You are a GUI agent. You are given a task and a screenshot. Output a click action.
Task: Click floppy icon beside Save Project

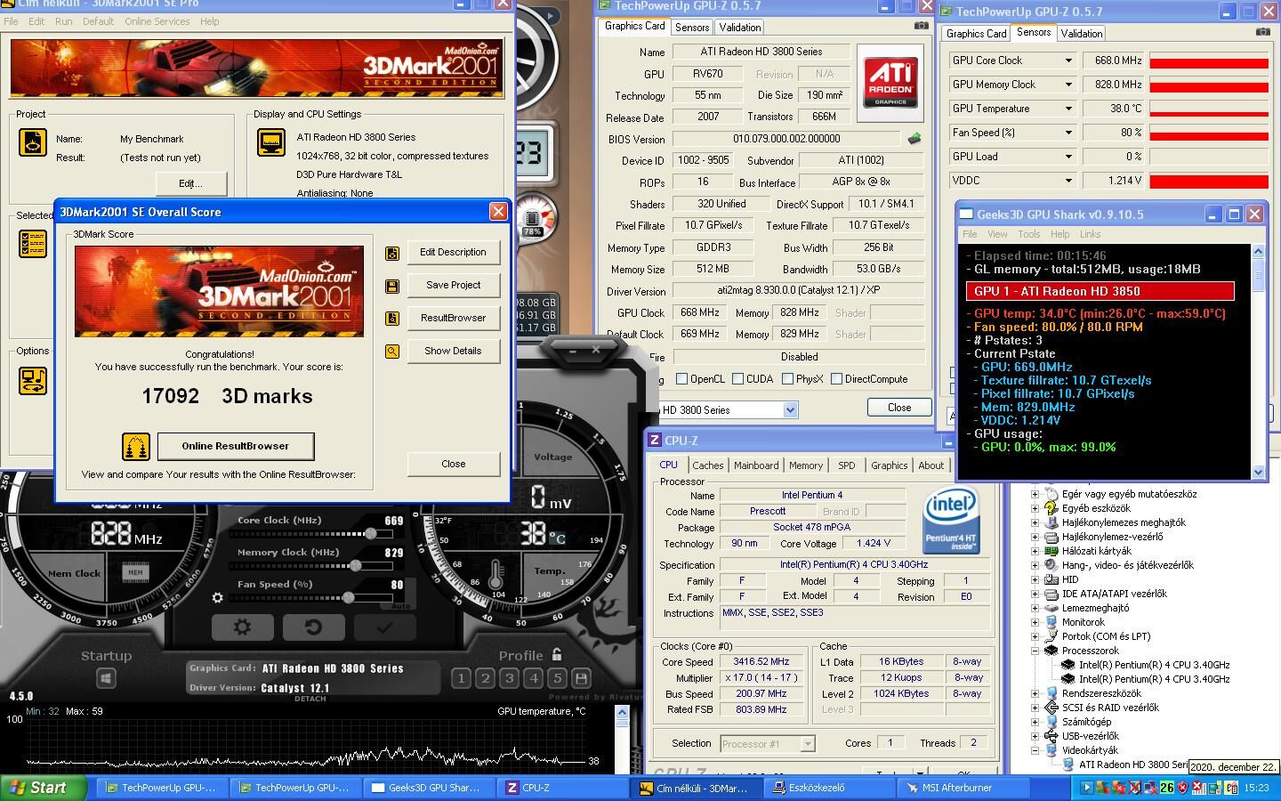(392, 286)
